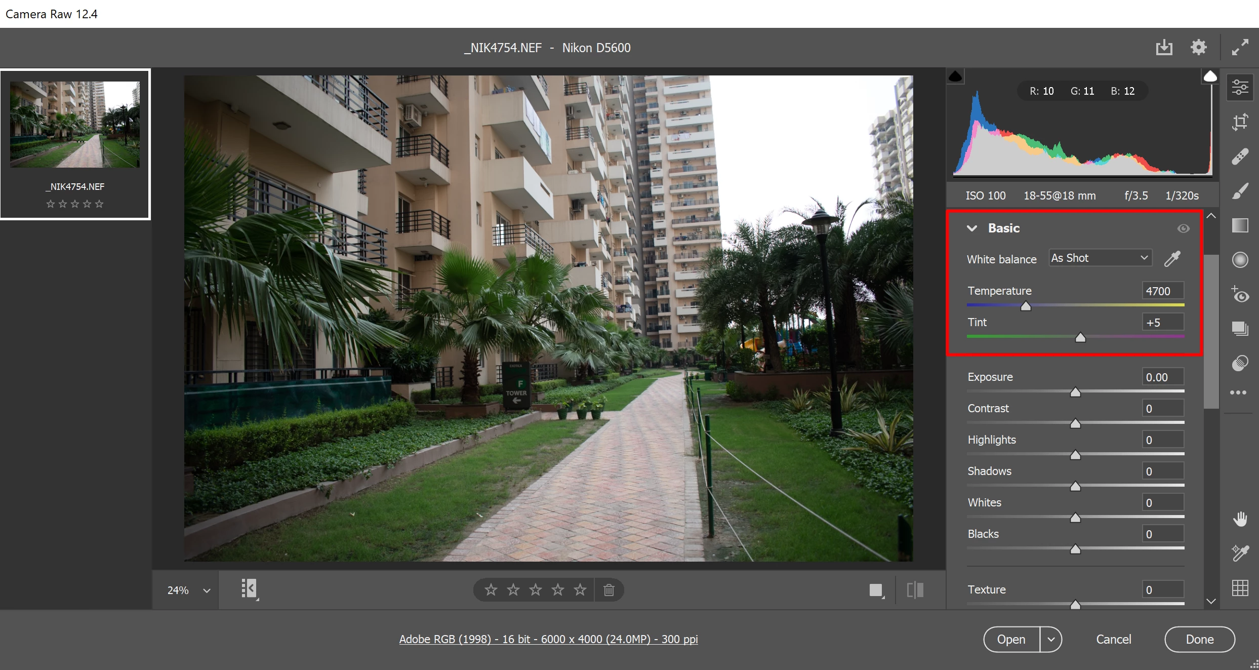Click the Done button
The image size is (1259, 670).
click(x=1199, y=640)
